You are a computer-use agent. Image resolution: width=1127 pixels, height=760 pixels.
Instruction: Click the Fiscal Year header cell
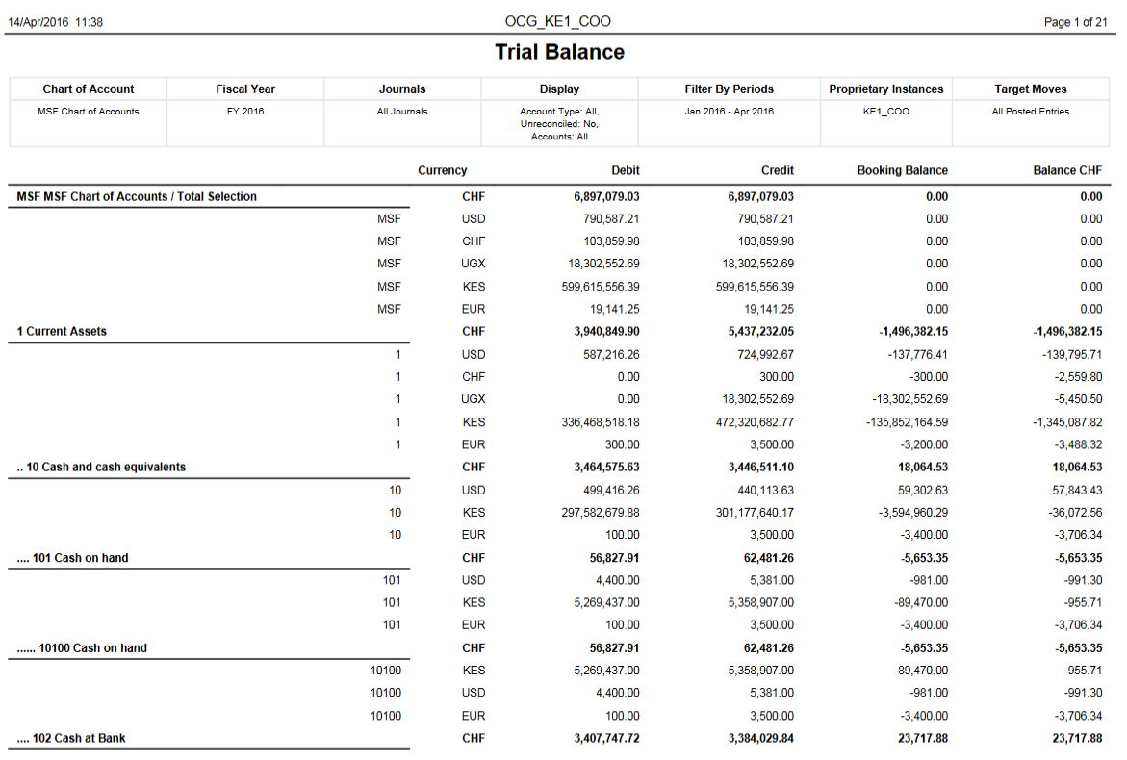[245, 89]
